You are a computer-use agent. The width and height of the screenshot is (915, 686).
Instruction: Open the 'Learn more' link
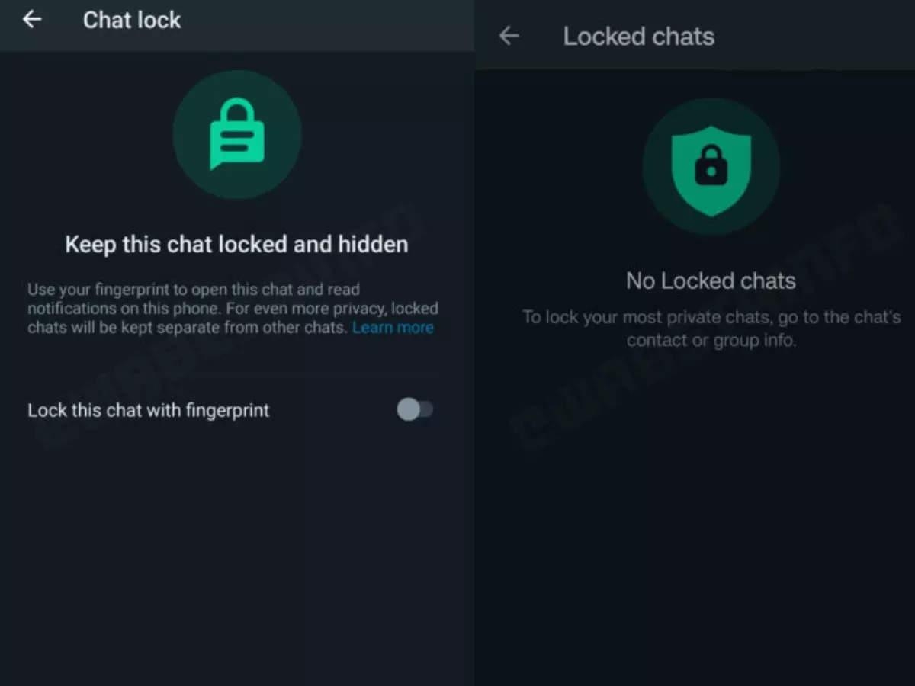click(393, 328)
